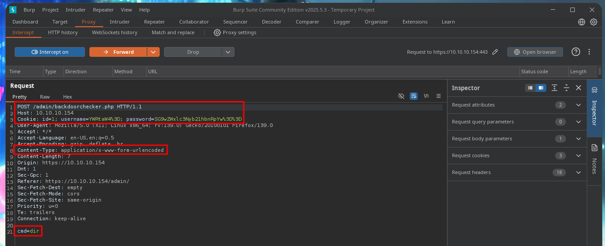
Task: Select the Pretty request view tab
Action: [20, 96]
